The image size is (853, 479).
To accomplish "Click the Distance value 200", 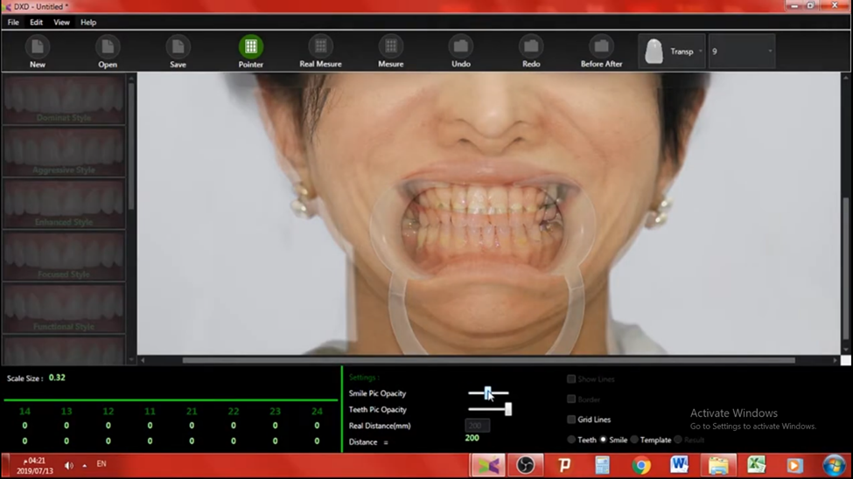I will (472, 438).
